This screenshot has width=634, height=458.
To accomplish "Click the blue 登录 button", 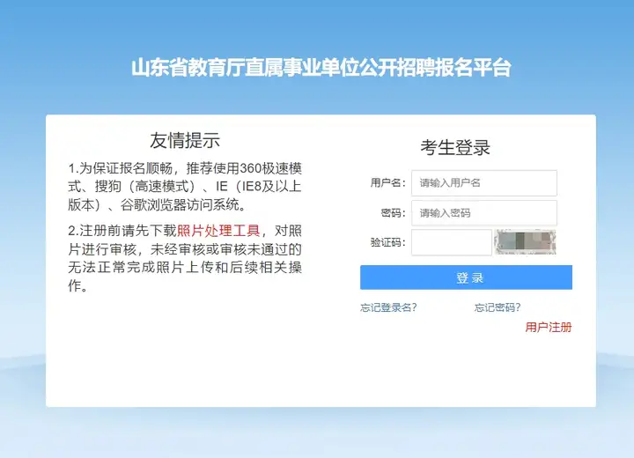I will point(466,277).
